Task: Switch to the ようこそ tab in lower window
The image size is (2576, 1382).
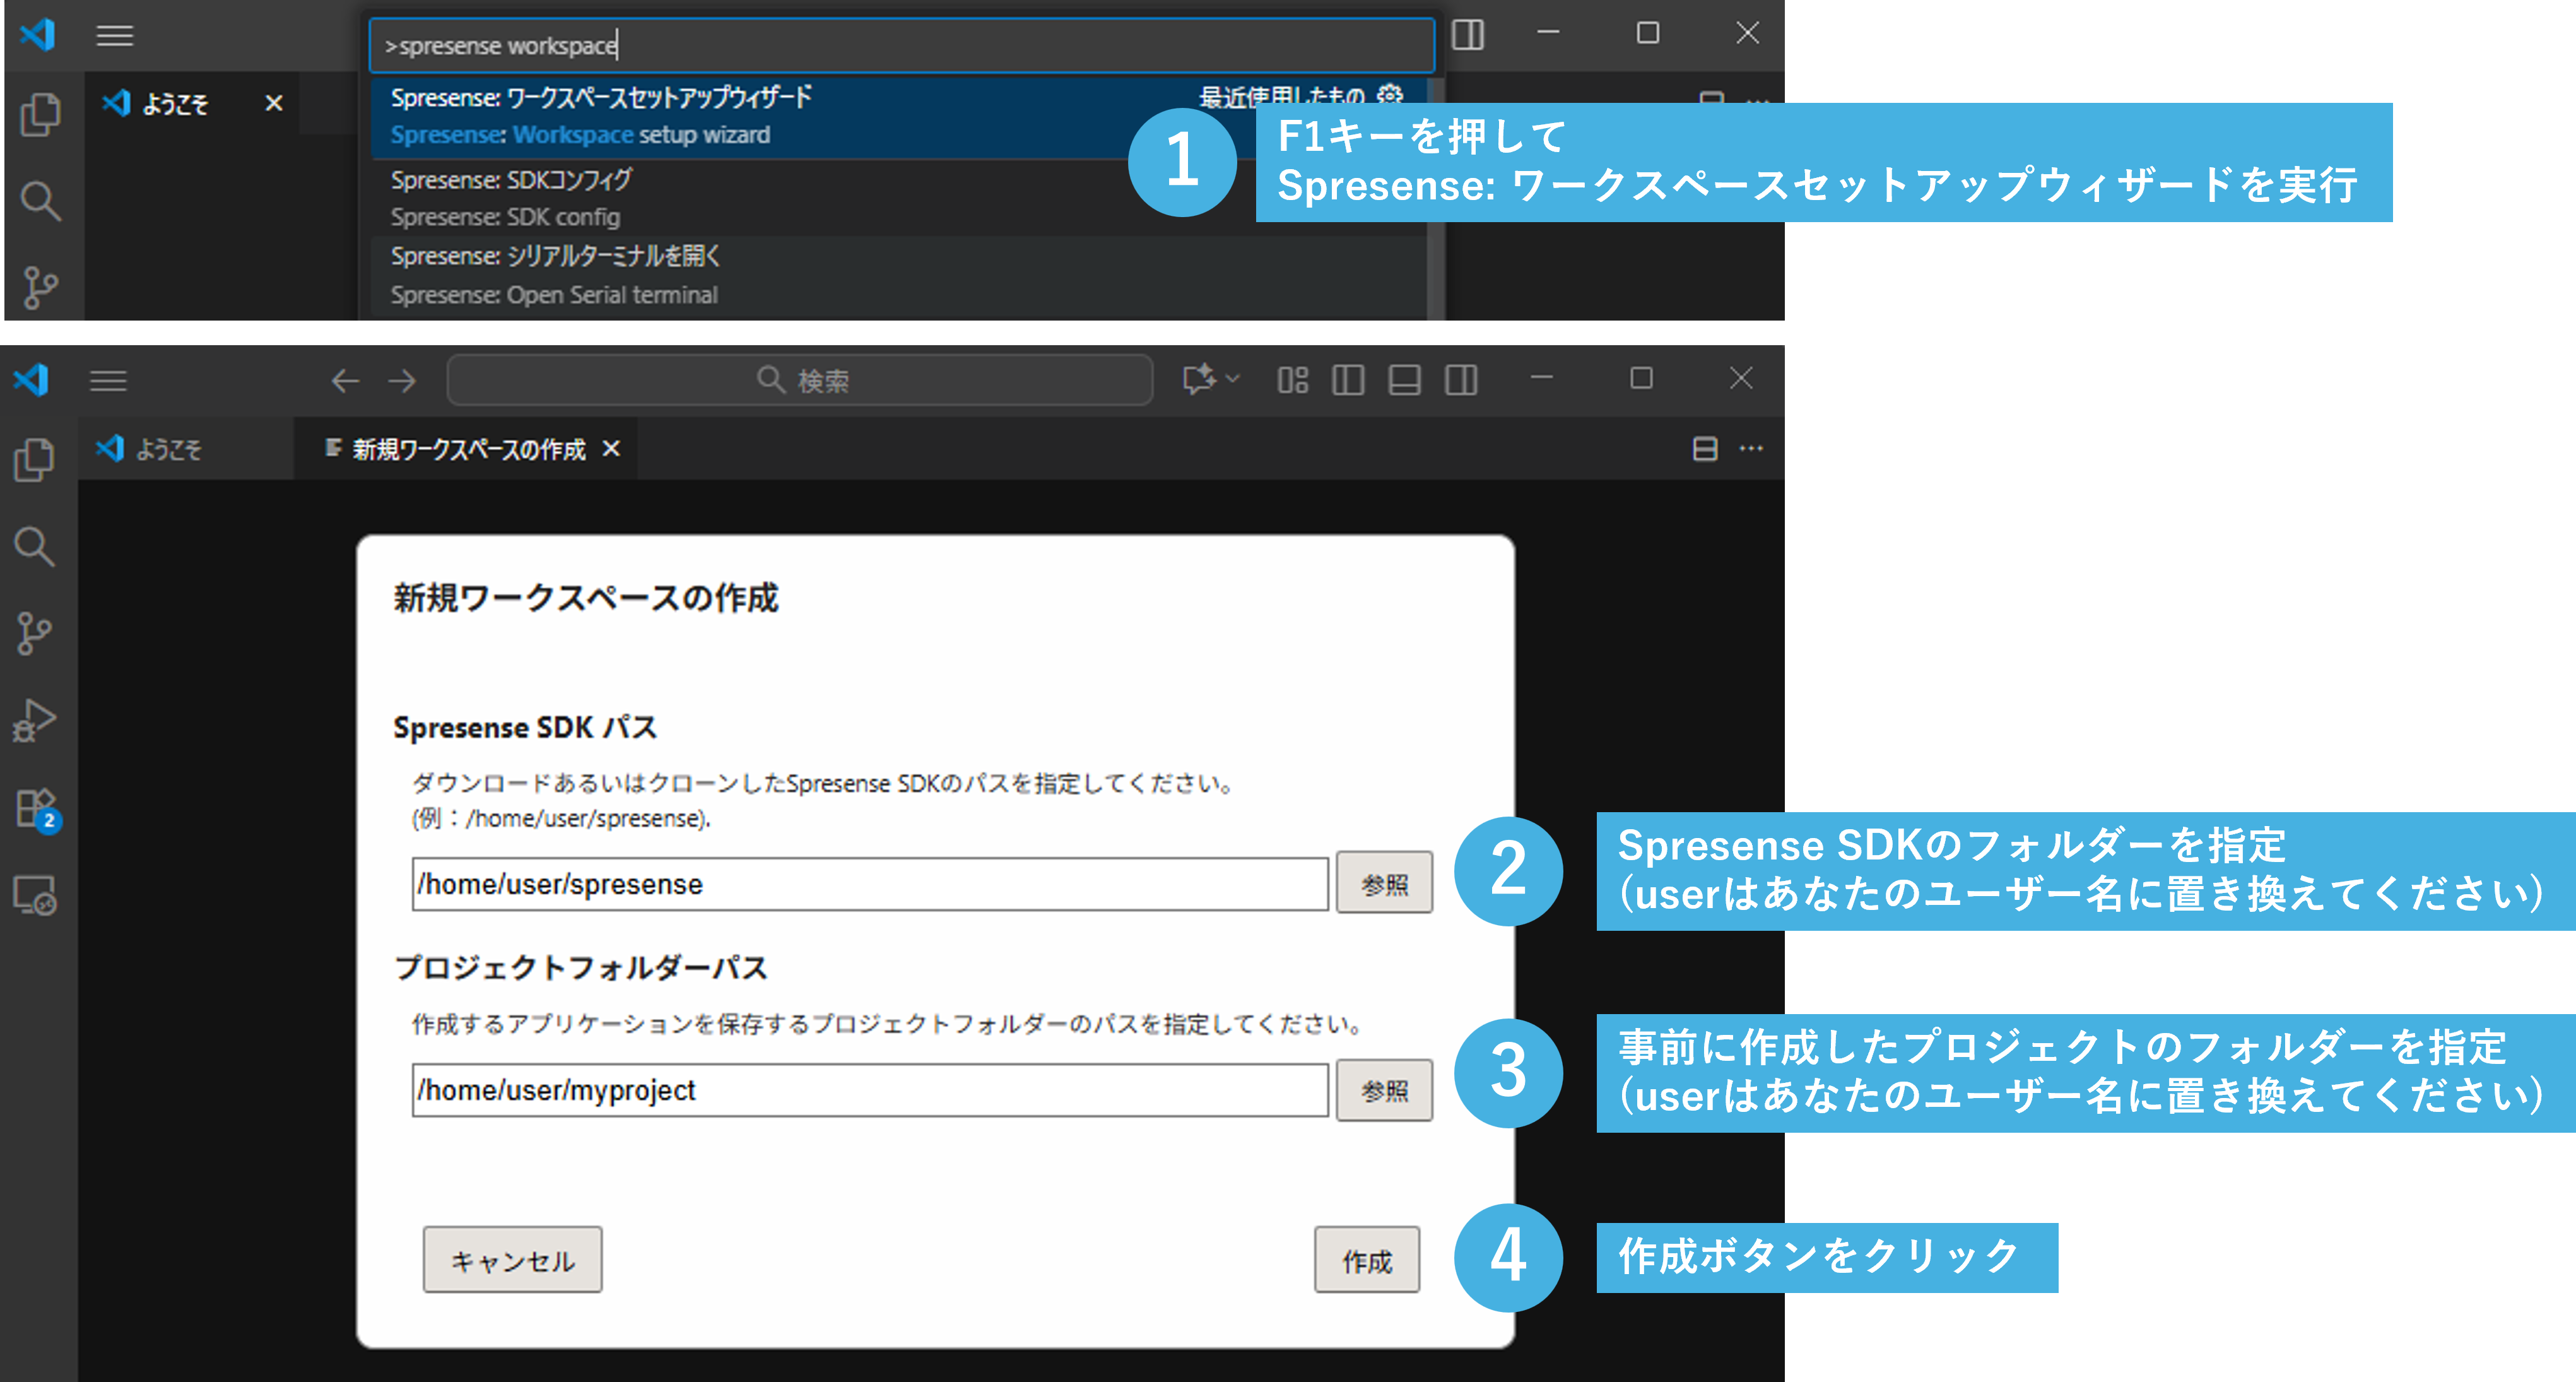Action: point(168,450)
